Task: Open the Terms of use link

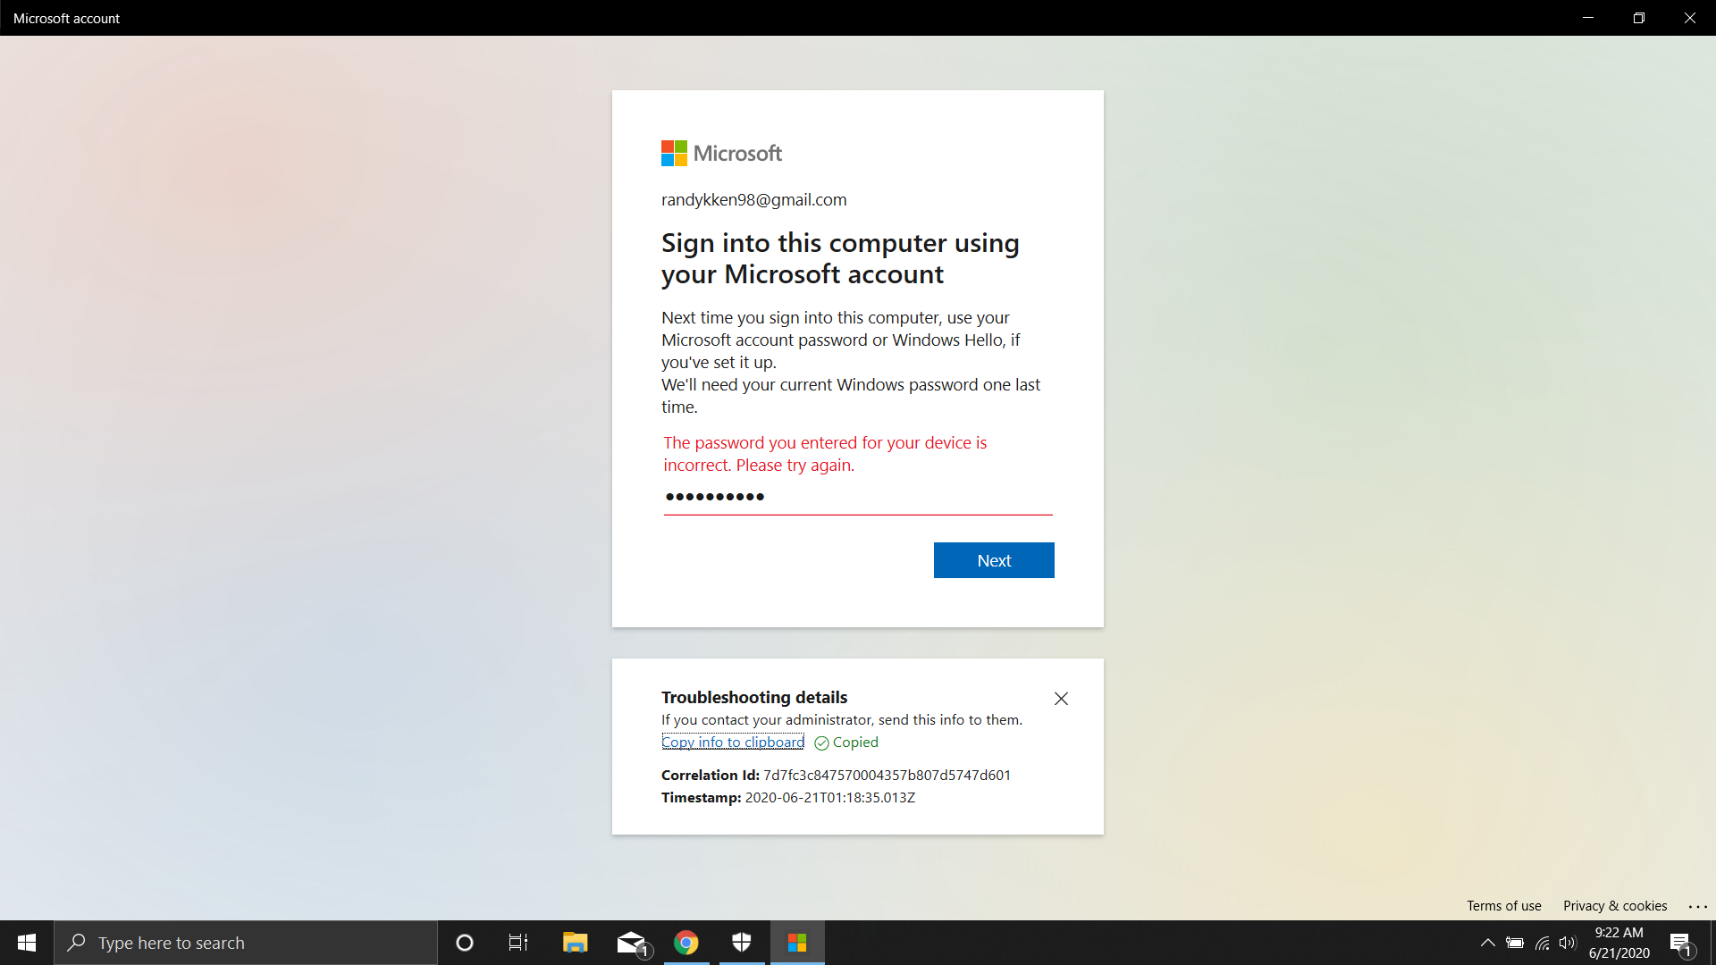Action: point(1504,905)
